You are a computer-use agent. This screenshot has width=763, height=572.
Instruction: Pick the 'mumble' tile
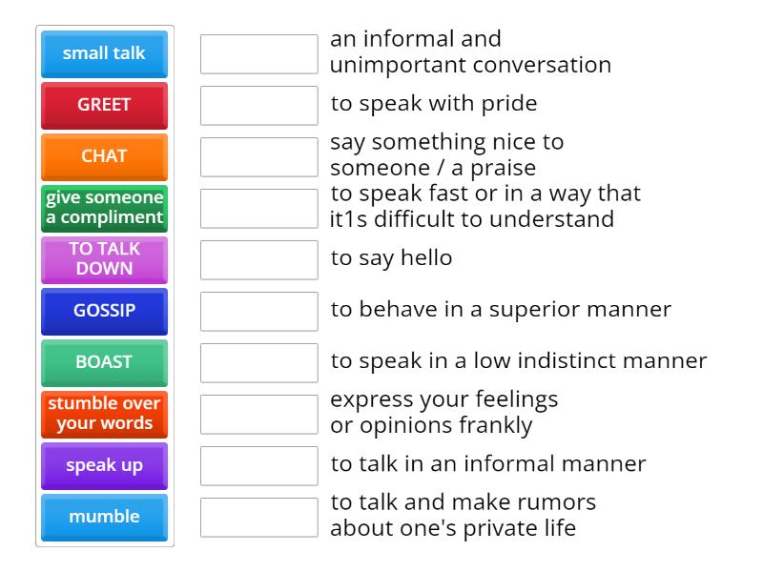point(104,517)
